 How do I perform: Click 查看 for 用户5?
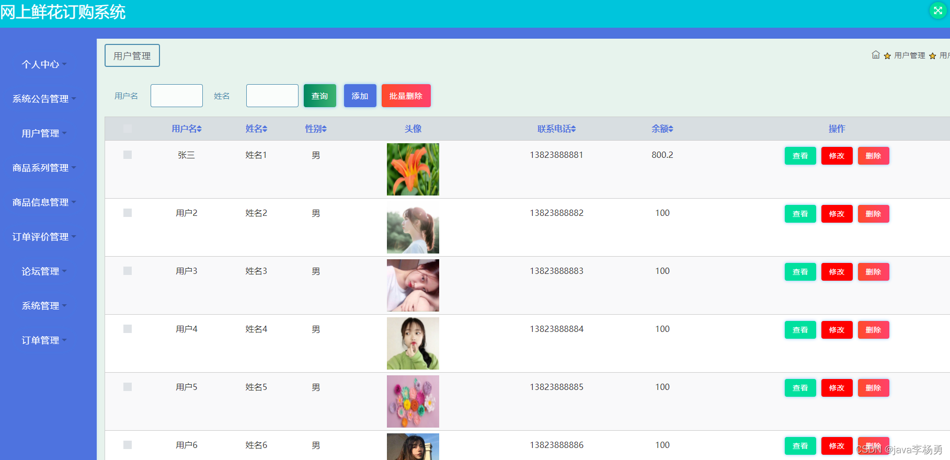click(x=800, y=388)
